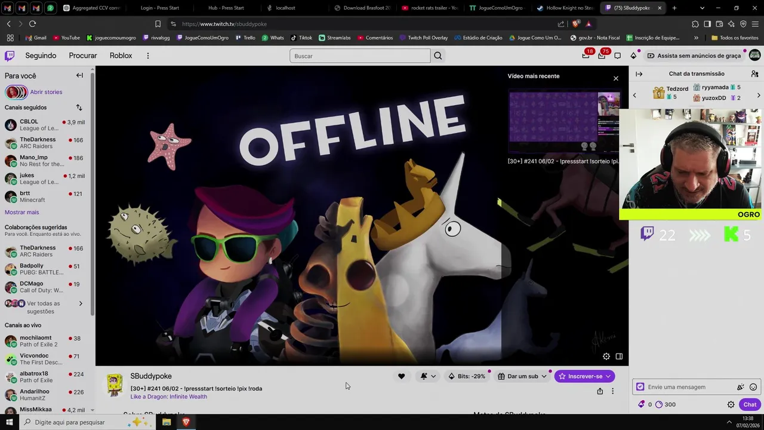Open the Windows Start menu

9,422
